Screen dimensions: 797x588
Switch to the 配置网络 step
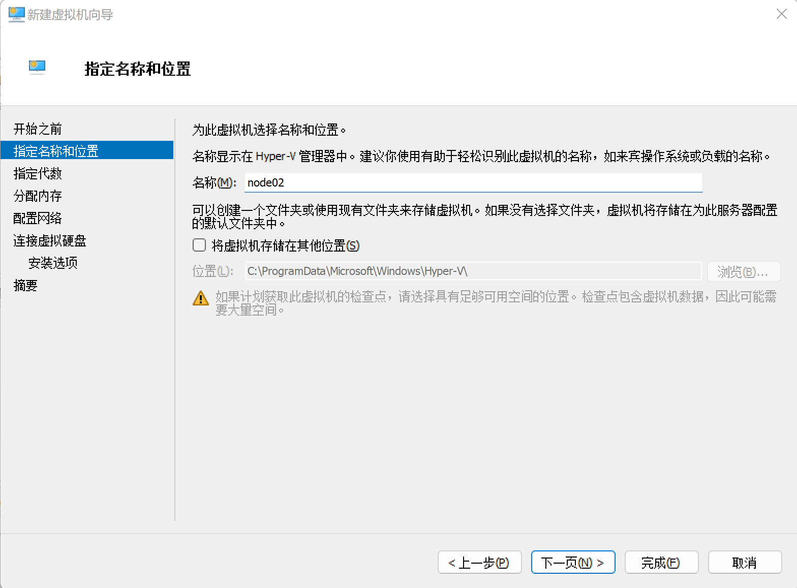(x=38, y=219)
